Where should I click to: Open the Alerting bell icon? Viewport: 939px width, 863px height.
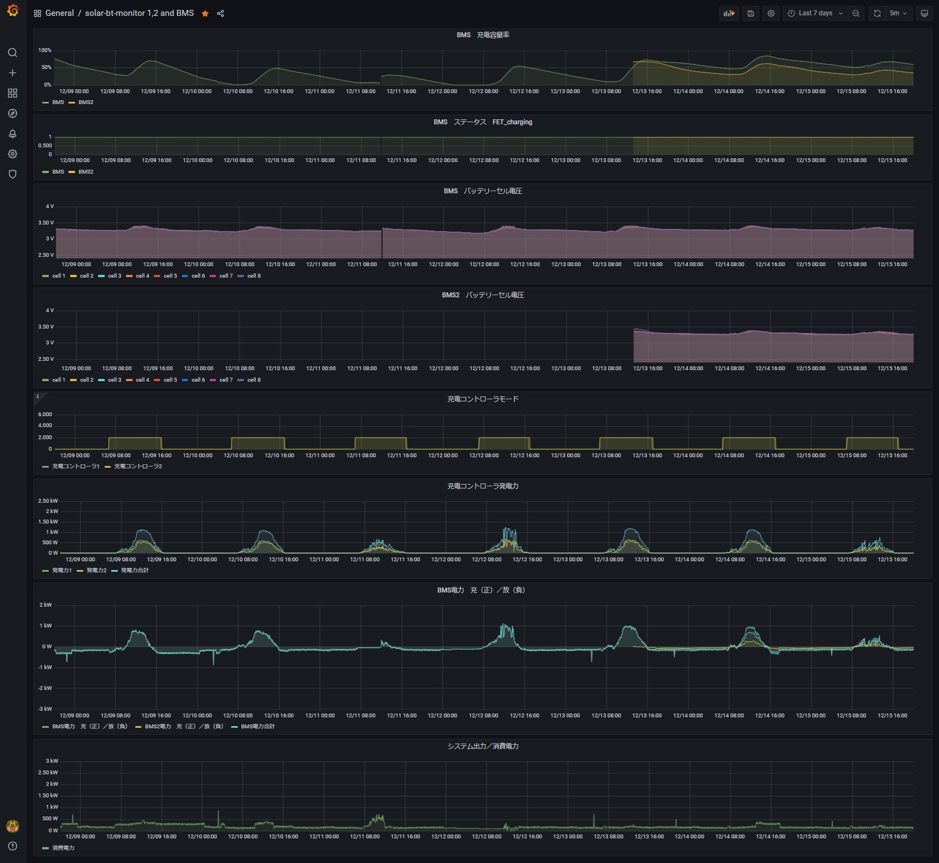point(13,134)
